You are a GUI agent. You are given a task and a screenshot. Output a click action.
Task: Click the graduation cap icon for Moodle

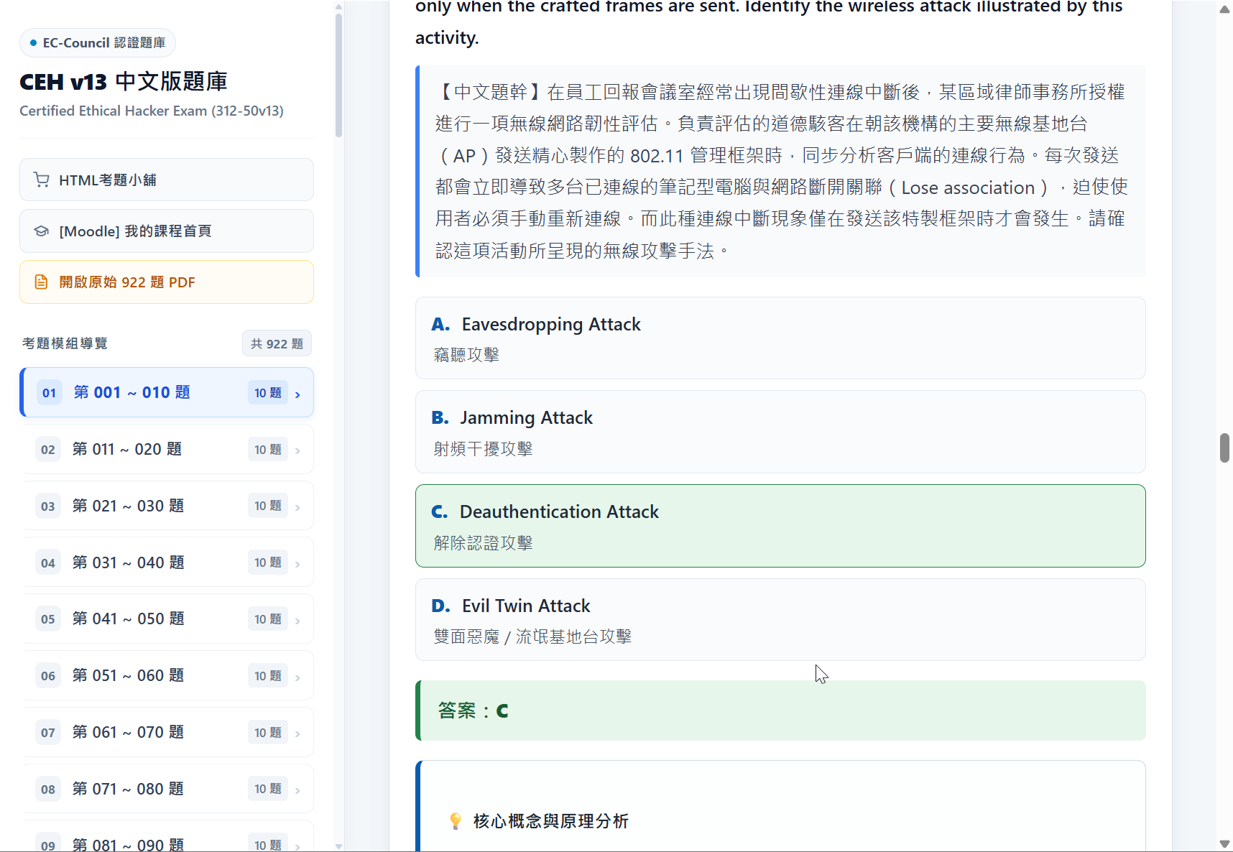click(x=42, y=231)
